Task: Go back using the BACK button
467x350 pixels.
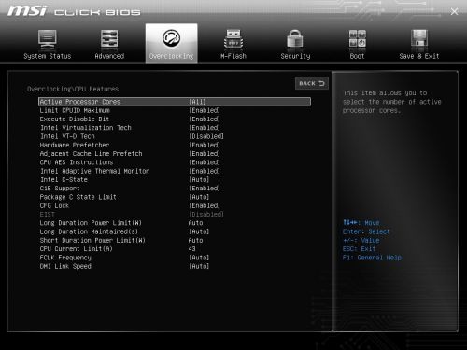Action: point(312,83)
